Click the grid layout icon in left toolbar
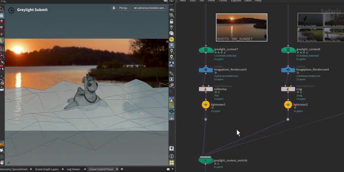The height and width of the screenshot is (172, 344). click(x=2, y=48)
